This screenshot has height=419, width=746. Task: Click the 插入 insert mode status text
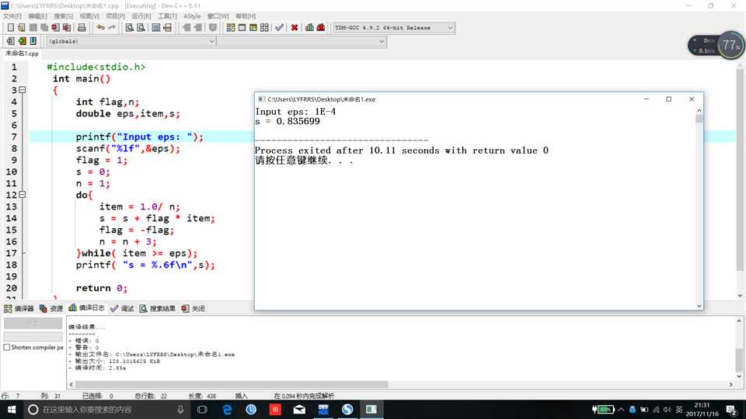(242, 396)
